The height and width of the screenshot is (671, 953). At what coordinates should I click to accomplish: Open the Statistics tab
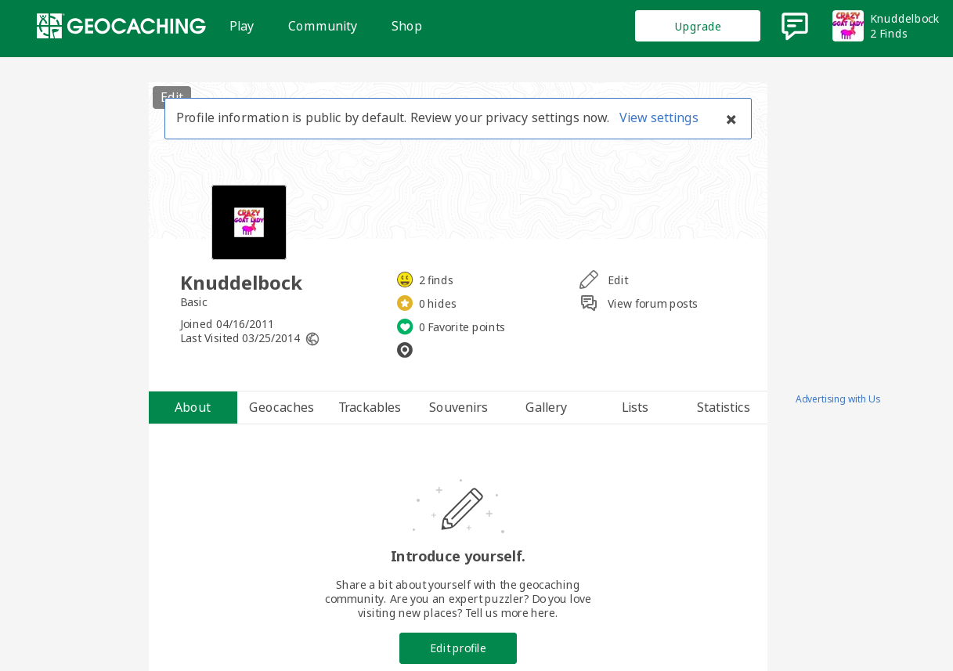click(x=723, y=407)
